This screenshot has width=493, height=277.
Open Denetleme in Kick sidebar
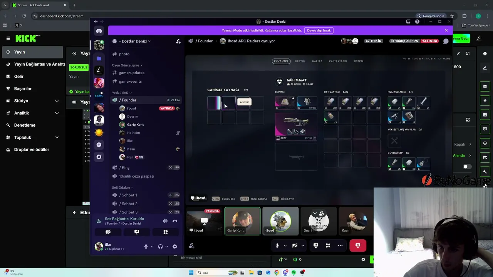(33, 125)
